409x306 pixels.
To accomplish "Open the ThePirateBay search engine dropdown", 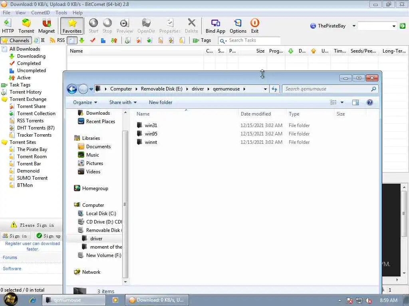I will click(354, 26).
